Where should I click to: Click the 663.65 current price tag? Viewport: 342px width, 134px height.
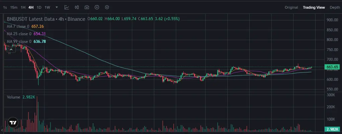pyautogui.click(x=333, y=67)
